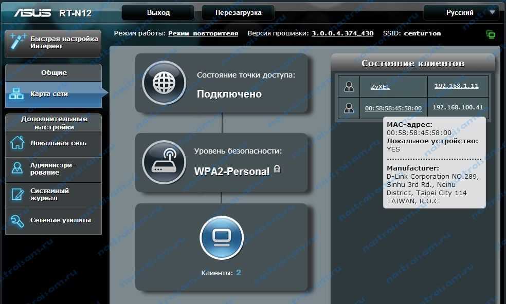
Task: Click the magic wand quick setup icon
Action: (x=17, y=42)
